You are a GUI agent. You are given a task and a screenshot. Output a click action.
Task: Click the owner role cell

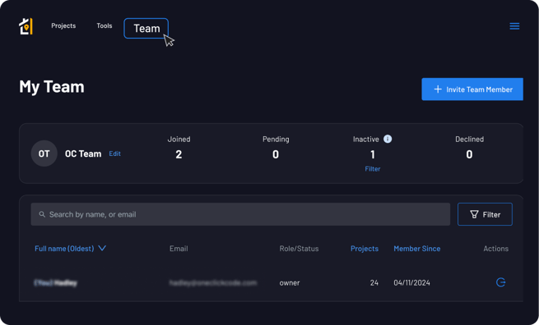[x=290, y=283]
